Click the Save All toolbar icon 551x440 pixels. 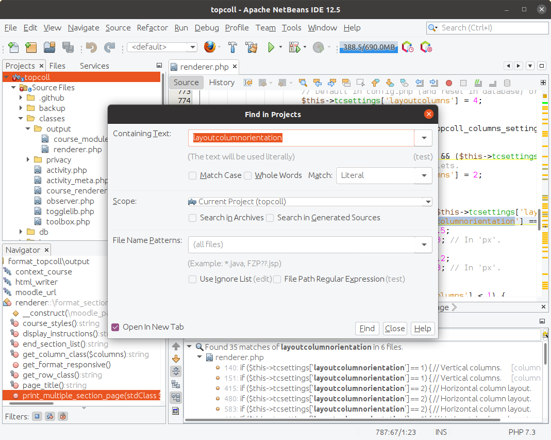[68, 47]
